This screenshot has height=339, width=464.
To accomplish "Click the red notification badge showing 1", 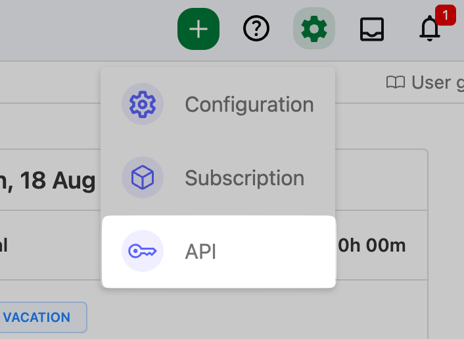I will pyautogui.click(x=445, y=14).
